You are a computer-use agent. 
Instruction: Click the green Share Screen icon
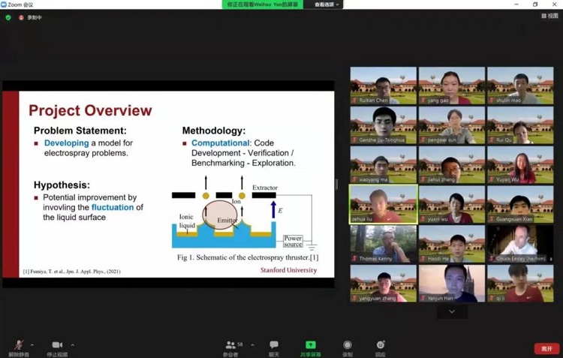[310, 345]
